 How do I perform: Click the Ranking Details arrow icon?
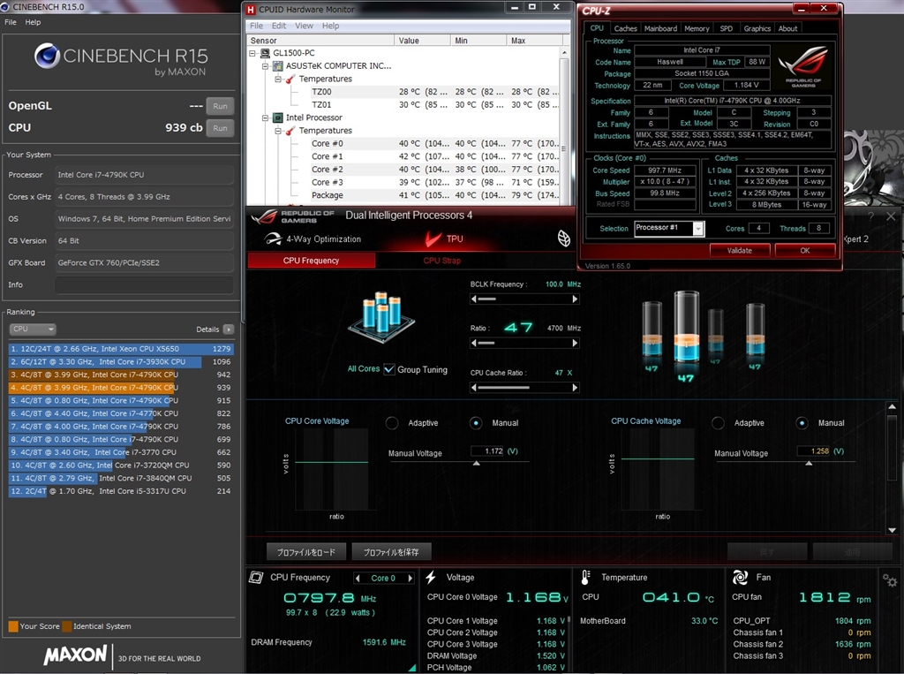point(229,329)
